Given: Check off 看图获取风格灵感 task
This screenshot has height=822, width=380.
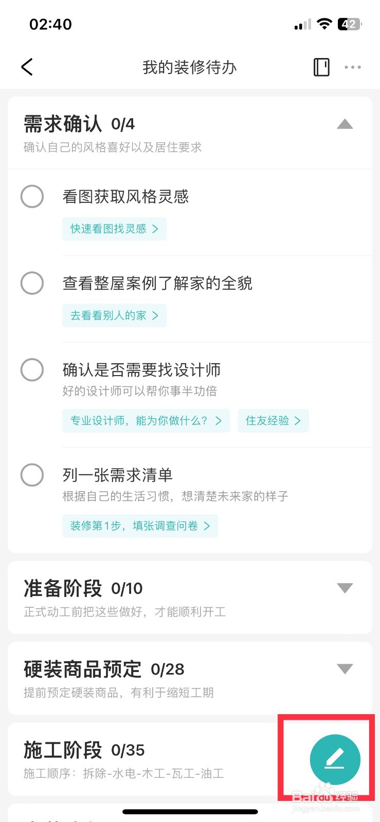Looking at the screenshot, I should tap(32, 196).
